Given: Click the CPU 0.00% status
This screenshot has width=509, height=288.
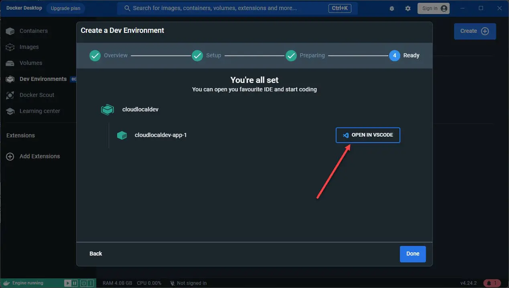Looking at the screenshot, I should click(x=149, y=283).
